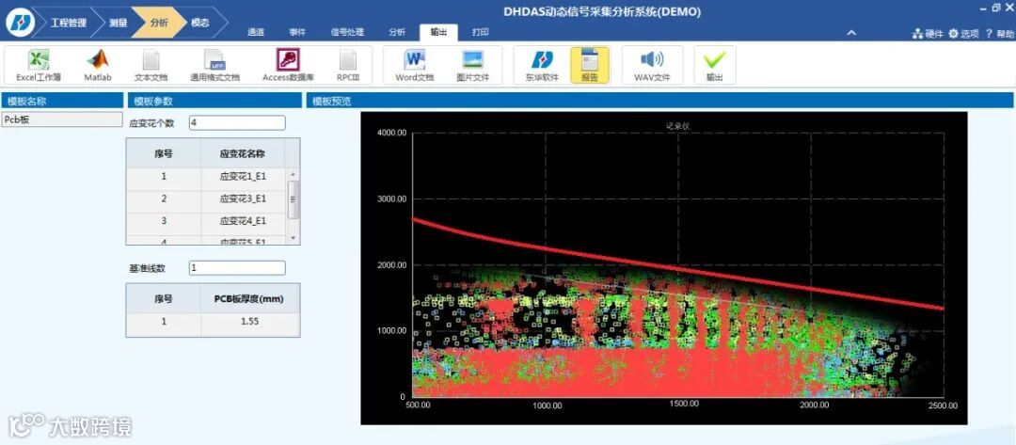
Task: Click the highlighted 报告 icon
Action: click(x=590, y=66)
